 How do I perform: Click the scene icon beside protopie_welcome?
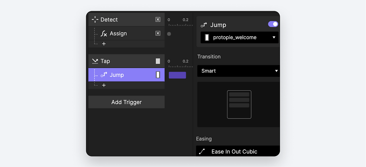point(207,37)
